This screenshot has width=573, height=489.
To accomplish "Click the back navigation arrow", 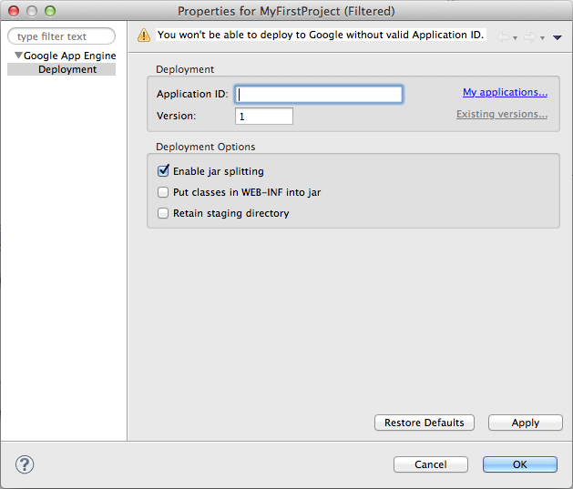I will point(503,37).
